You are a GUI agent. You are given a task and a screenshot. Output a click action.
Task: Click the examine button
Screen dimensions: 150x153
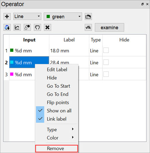[x=109, y=28]
